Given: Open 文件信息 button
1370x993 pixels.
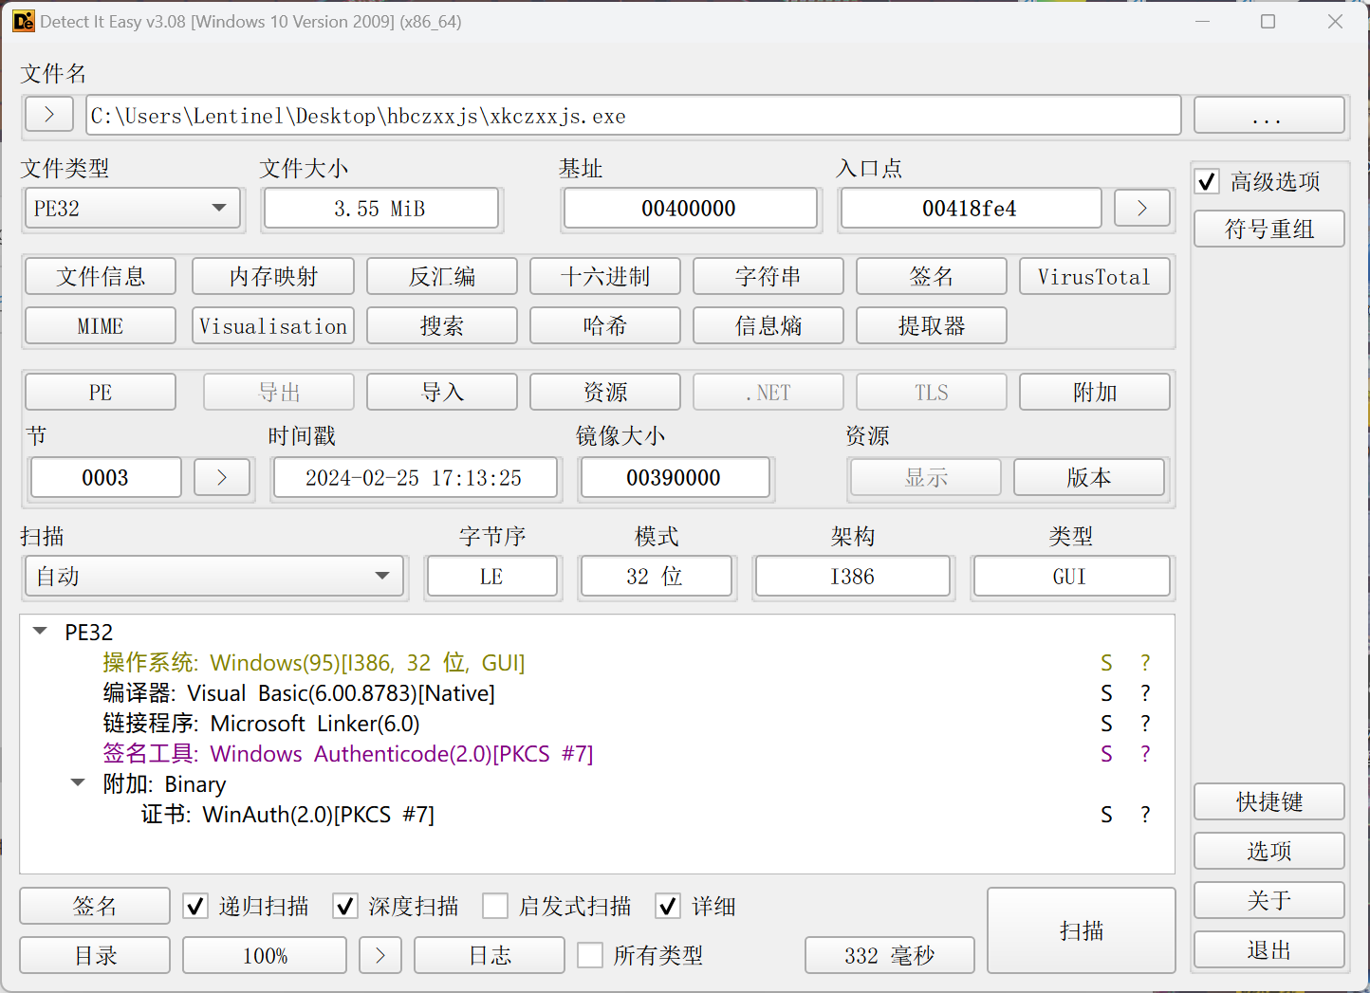Looking at the screenshot, I should tap(101, 276).
